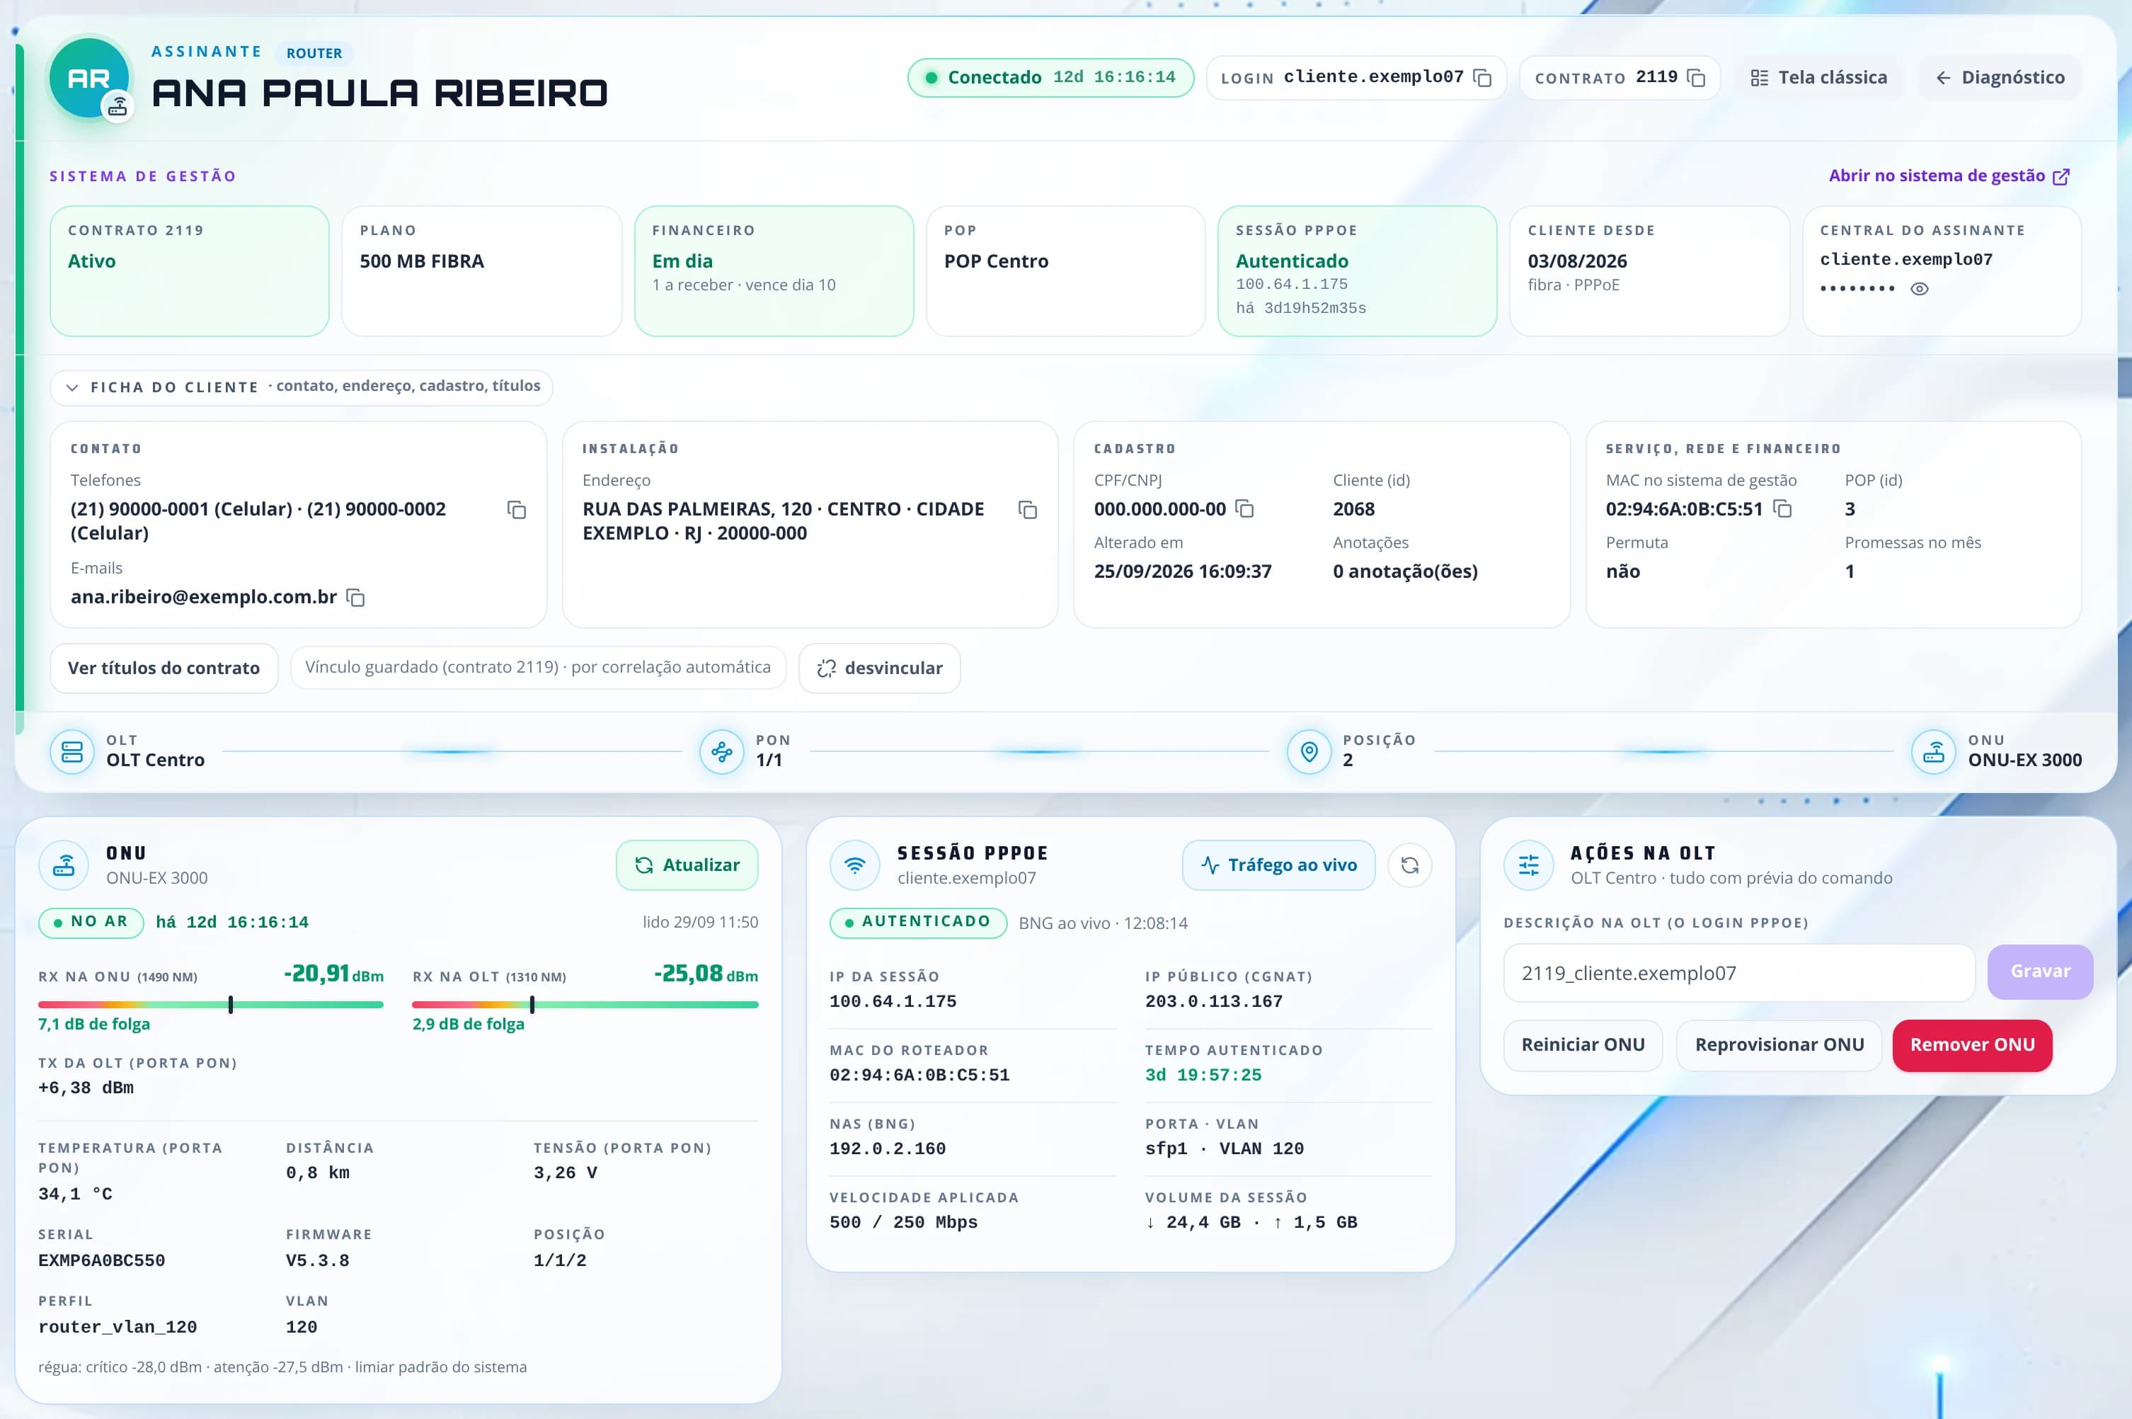The width and height of the screenshot is (2132, 1419).
Task: Click the RX na OLT signal gauge
Action: coord(585,1005)
